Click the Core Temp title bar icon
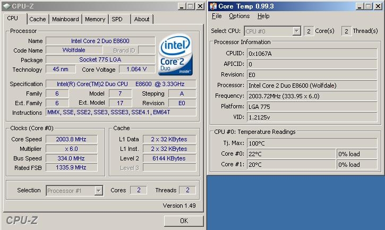The height and width of the screenshot is (230, 385). [213, 6]
